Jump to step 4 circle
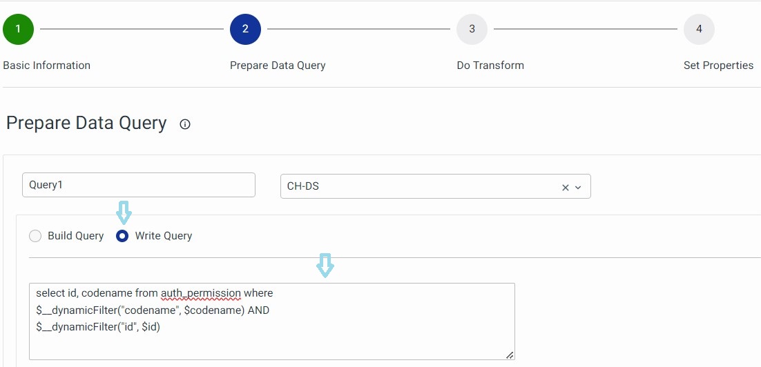The width and height of the screenshot is (761, 367). click(699, 29)
